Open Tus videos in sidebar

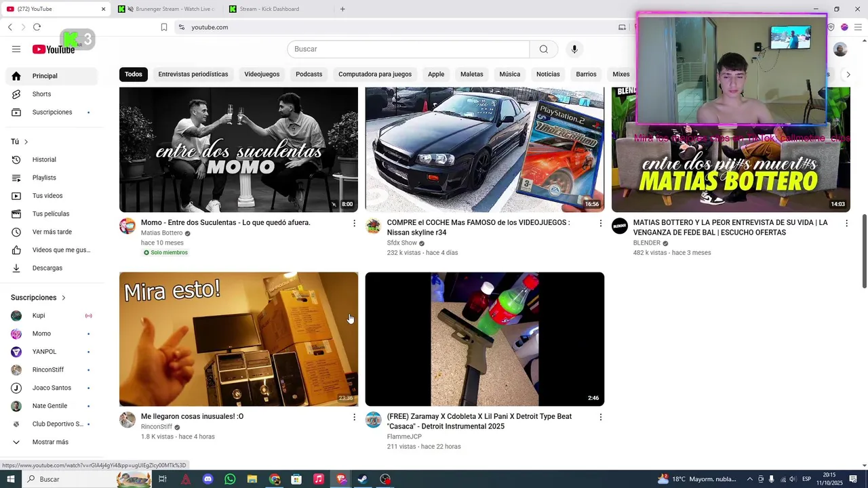52,196
